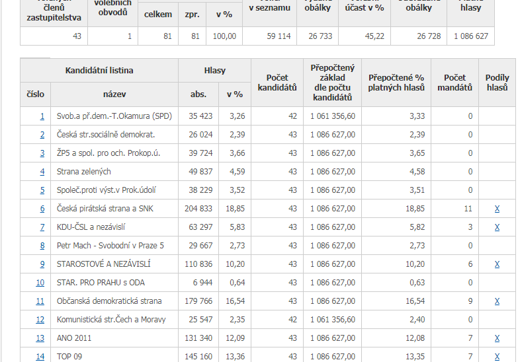
Task: Click number 10 STAR. PRO PRAHU link
Action: 40,283
